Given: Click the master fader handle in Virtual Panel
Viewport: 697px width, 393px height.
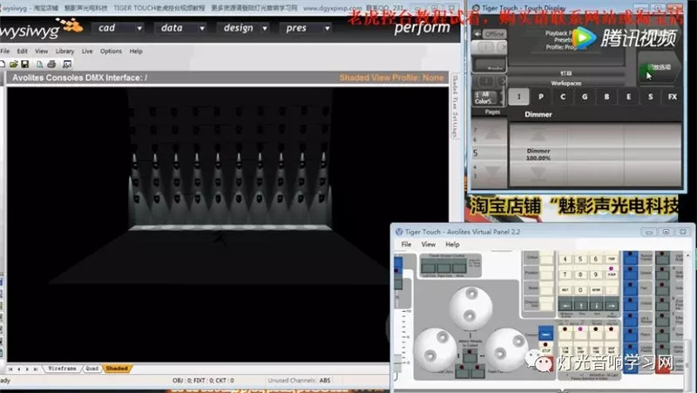Looking at the screenshot, I should [400, 363].
